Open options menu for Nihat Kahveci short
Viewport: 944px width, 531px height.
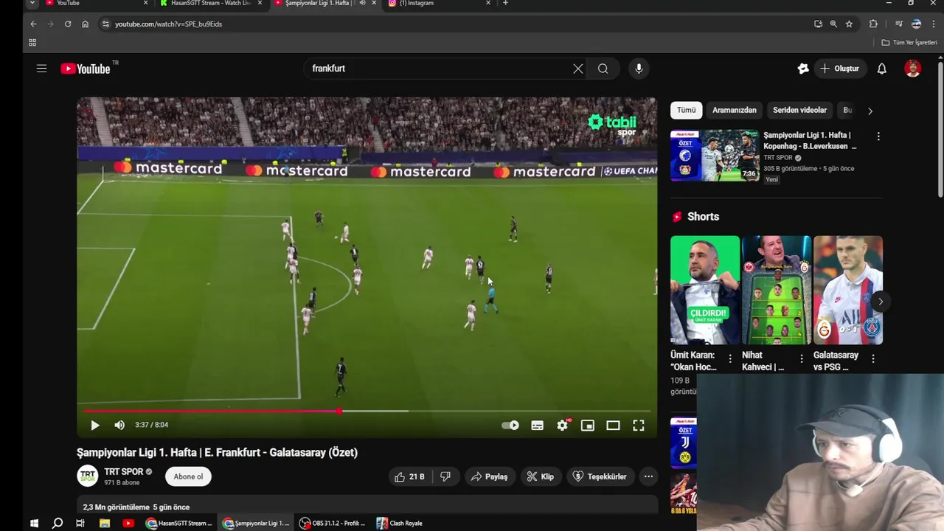[802, 358]
